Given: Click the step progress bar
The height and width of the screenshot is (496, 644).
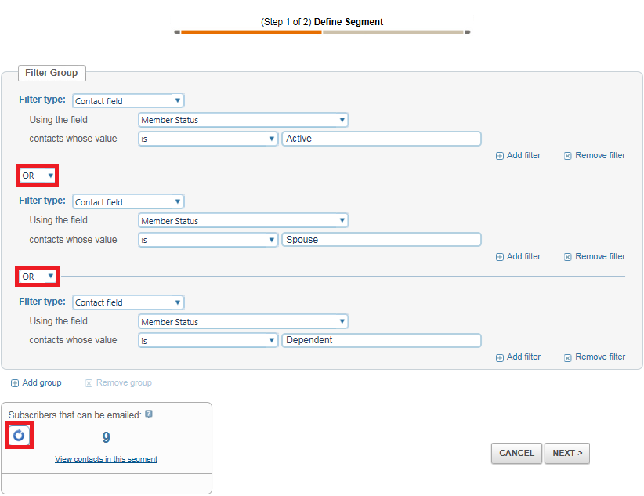Looking at the screenshot, I should coord(322,32).
